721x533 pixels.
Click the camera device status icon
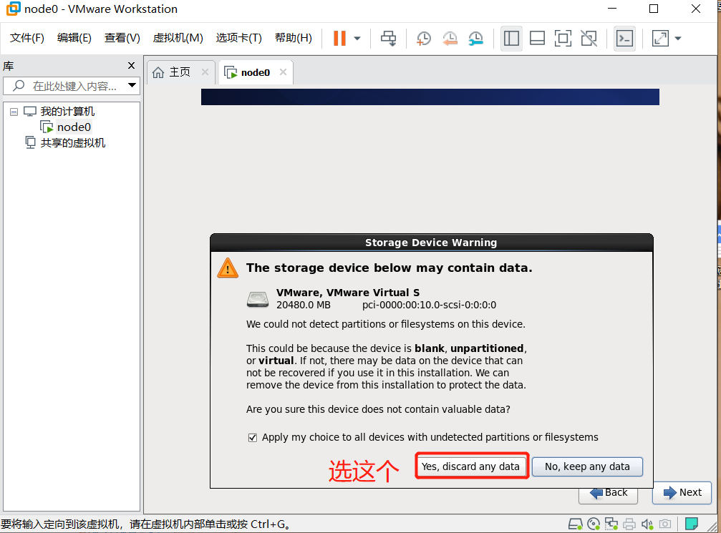click(665, 524)
